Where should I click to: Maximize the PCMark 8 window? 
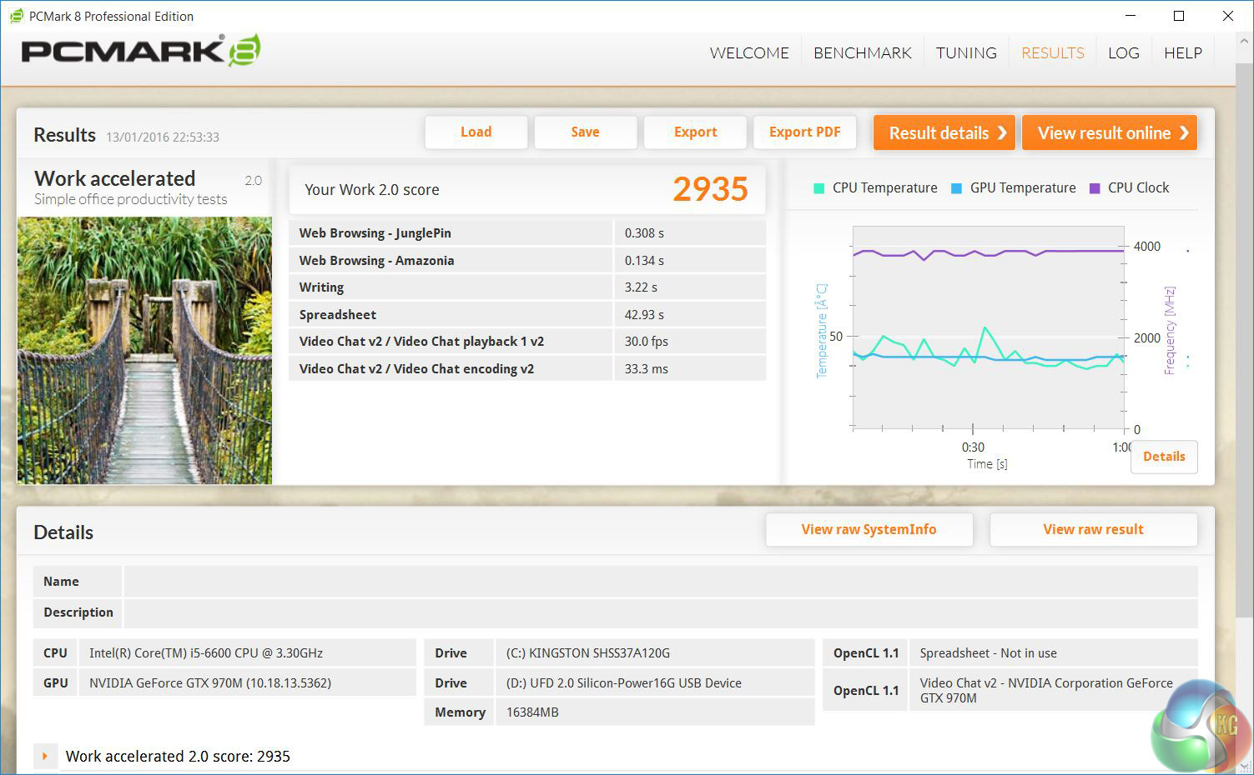pos(1179,16)
